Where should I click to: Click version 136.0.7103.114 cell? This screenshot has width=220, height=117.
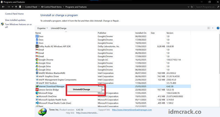tap(174, 60)
